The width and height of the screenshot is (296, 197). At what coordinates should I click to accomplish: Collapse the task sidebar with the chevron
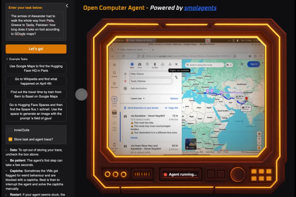pos(67,6)
